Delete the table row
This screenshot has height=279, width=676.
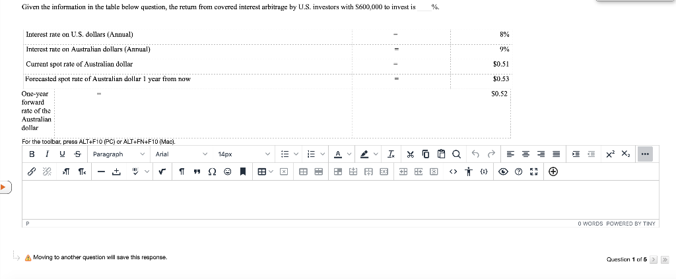384,171
